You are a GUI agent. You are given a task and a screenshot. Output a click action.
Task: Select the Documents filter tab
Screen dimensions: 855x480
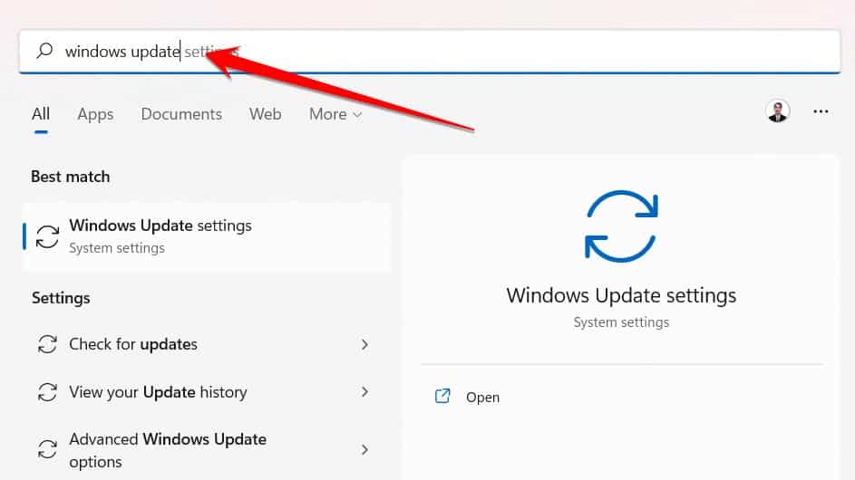coord(181,114)
